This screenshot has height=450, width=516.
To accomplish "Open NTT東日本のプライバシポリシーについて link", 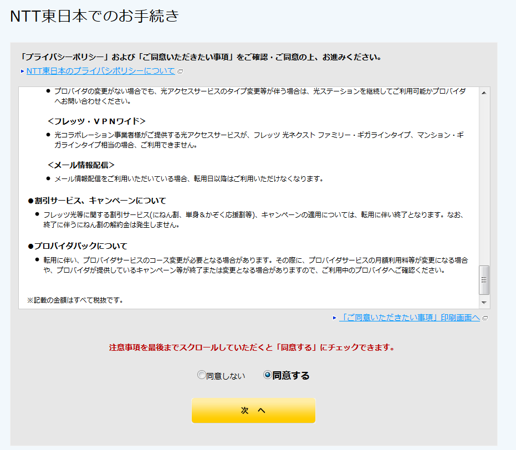I will point(100,71).
